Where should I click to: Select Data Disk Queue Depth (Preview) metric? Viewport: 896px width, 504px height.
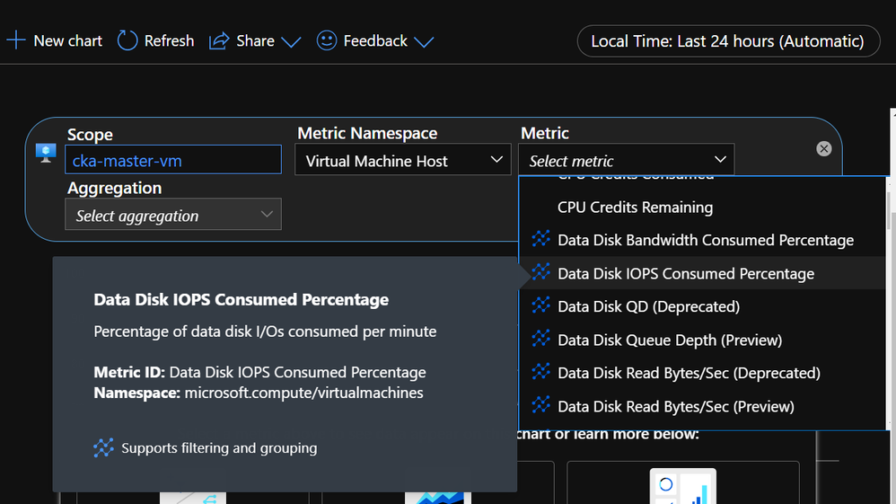(x=702, y=340)
